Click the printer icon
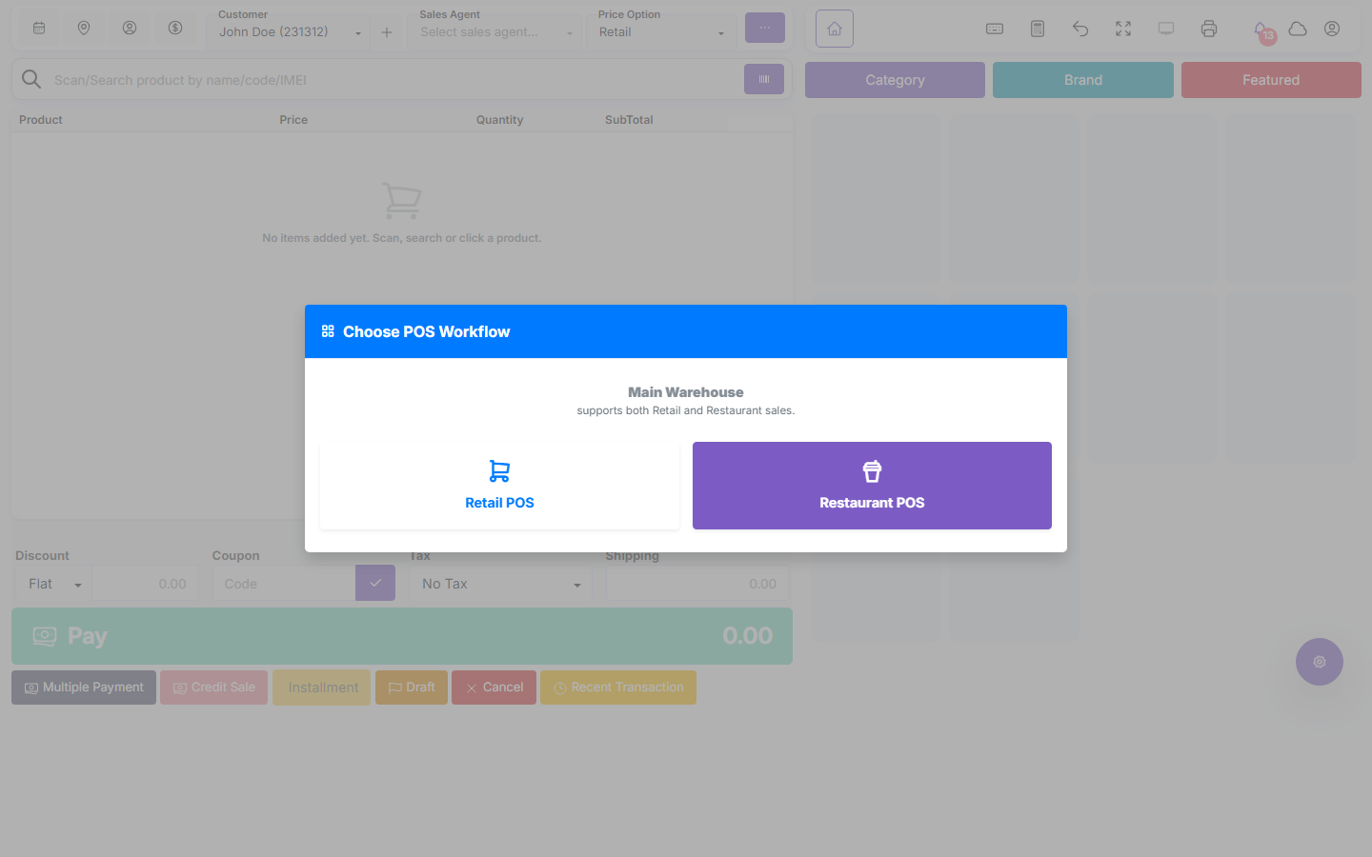The height and width of the screenshot is (857, 1372). pyautogui.click(x=1209, y=29)
